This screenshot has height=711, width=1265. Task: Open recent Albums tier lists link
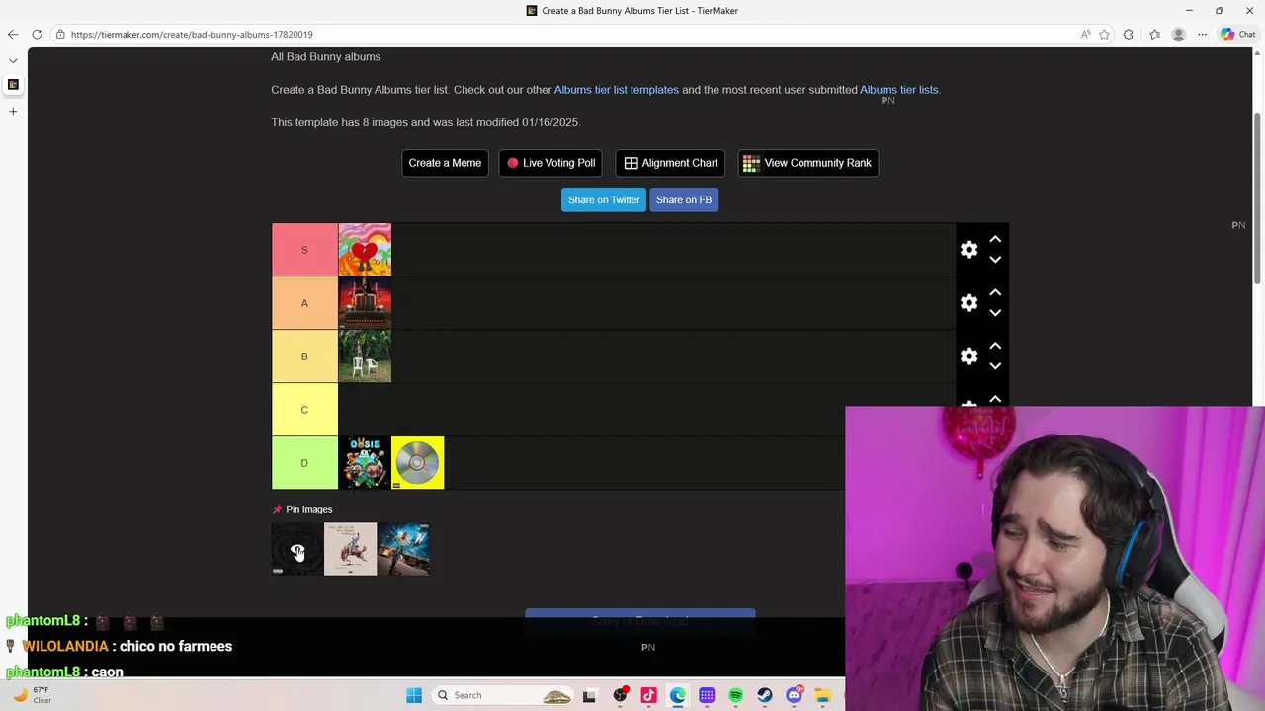click(898, 90)
